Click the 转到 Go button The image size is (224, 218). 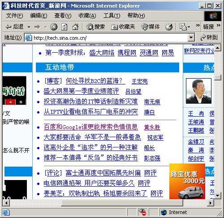coord(209,38)
